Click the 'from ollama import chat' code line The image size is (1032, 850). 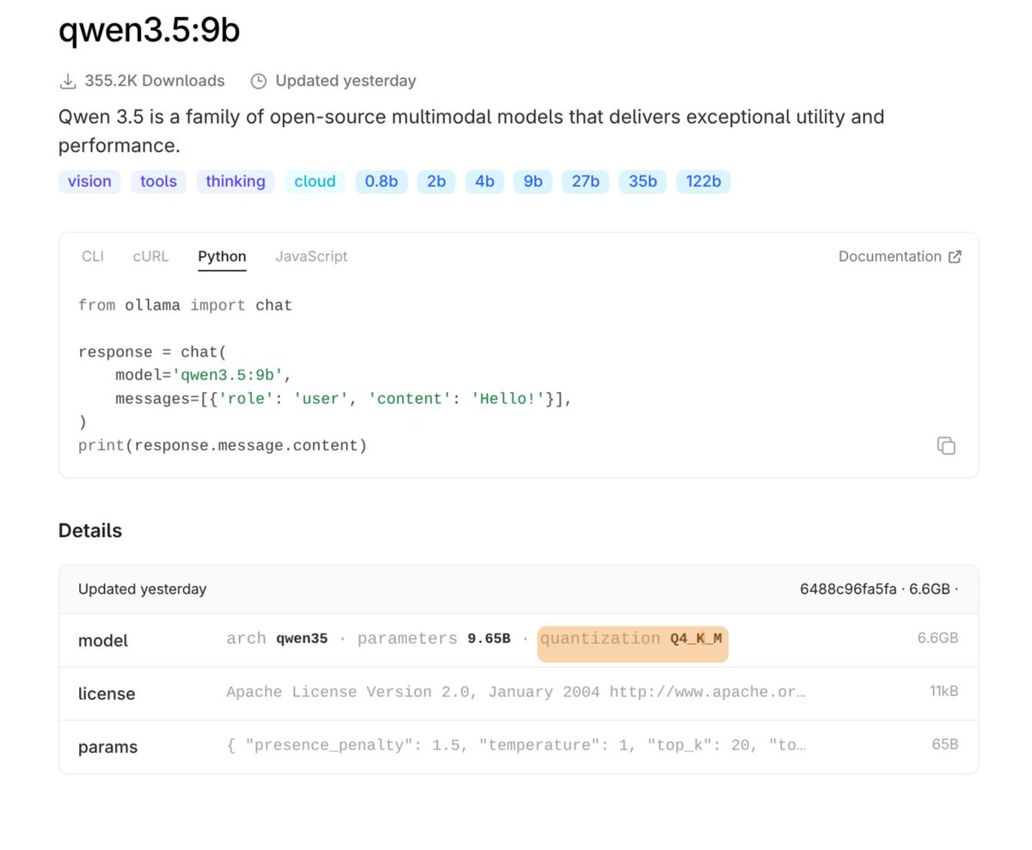[x=185, y=305]
